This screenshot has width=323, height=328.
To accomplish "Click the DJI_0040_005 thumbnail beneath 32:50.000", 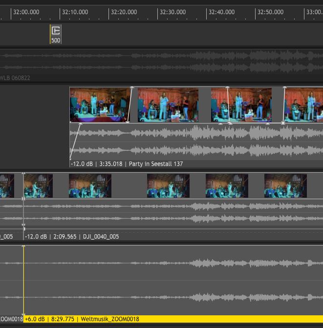I will point(285,185).
